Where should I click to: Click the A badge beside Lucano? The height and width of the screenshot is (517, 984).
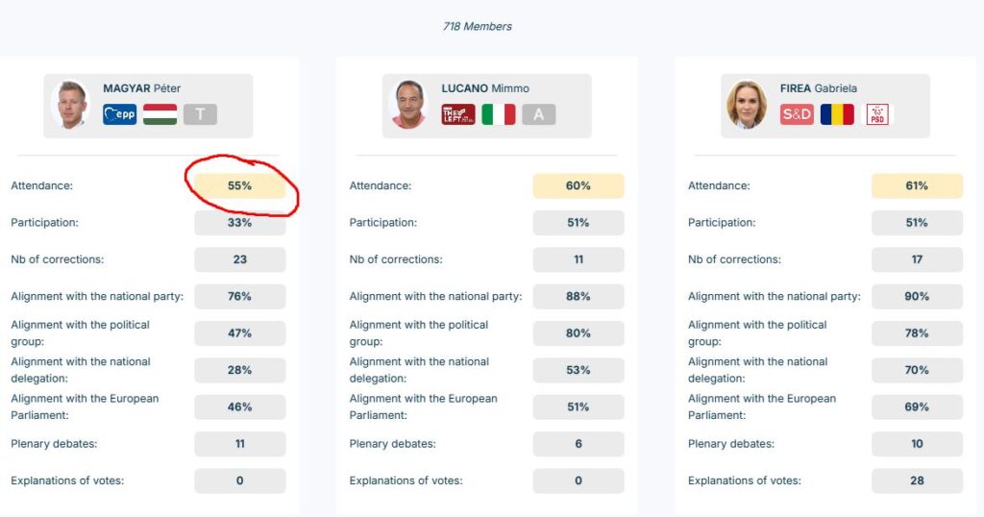click(538, 115)
